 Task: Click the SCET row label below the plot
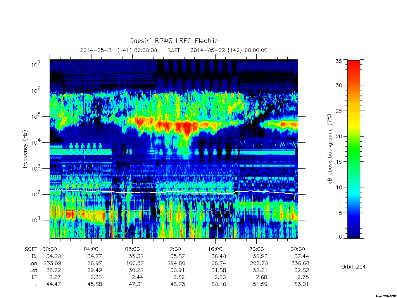(x=31, y=249)
